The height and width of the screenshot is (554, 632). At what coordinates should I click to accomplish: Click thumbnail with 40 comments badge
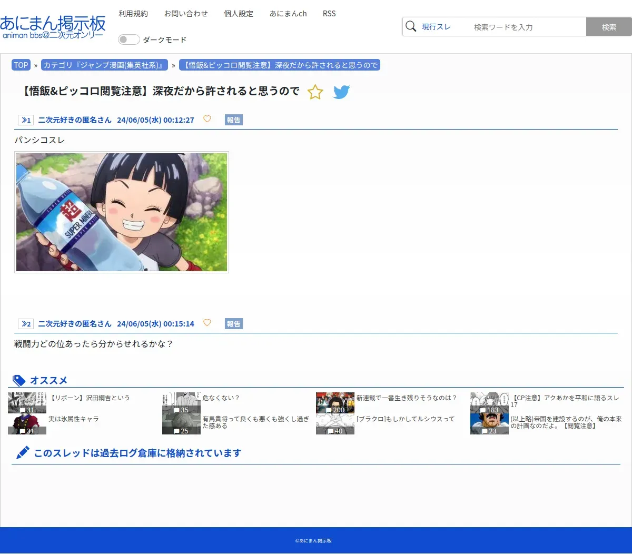pos(335,424)
